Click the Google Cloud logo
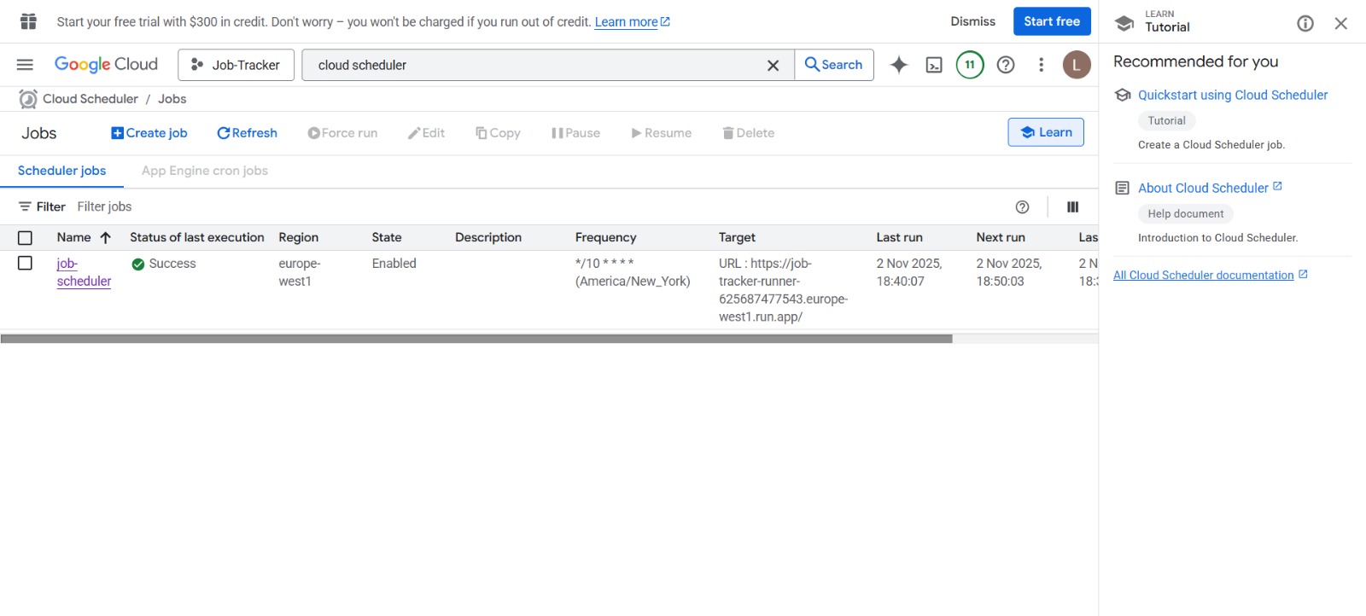This screenshot has height=616, width=1366. [x=106, y=65]
